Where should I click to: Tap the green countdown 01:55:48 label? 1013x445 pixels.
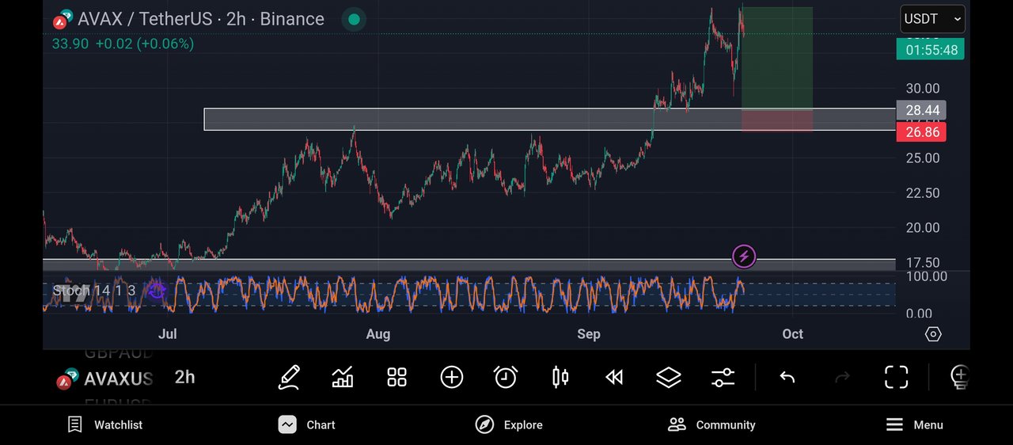coord(931,50)
